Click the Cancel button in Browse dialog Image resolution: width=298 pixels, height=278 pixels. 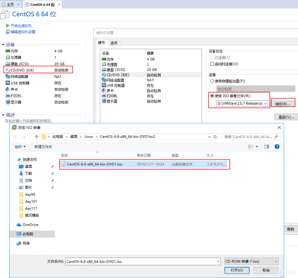pos(266,270)
